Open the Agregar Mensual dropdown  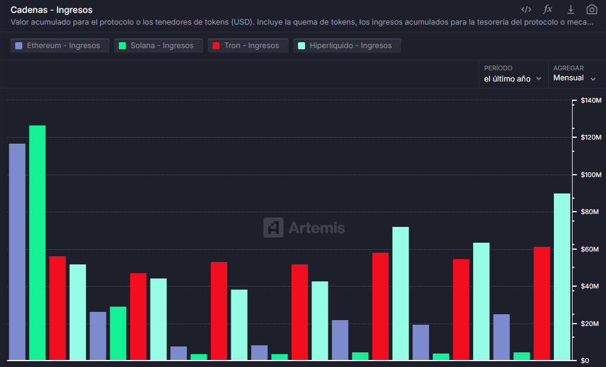pos(577,74)
